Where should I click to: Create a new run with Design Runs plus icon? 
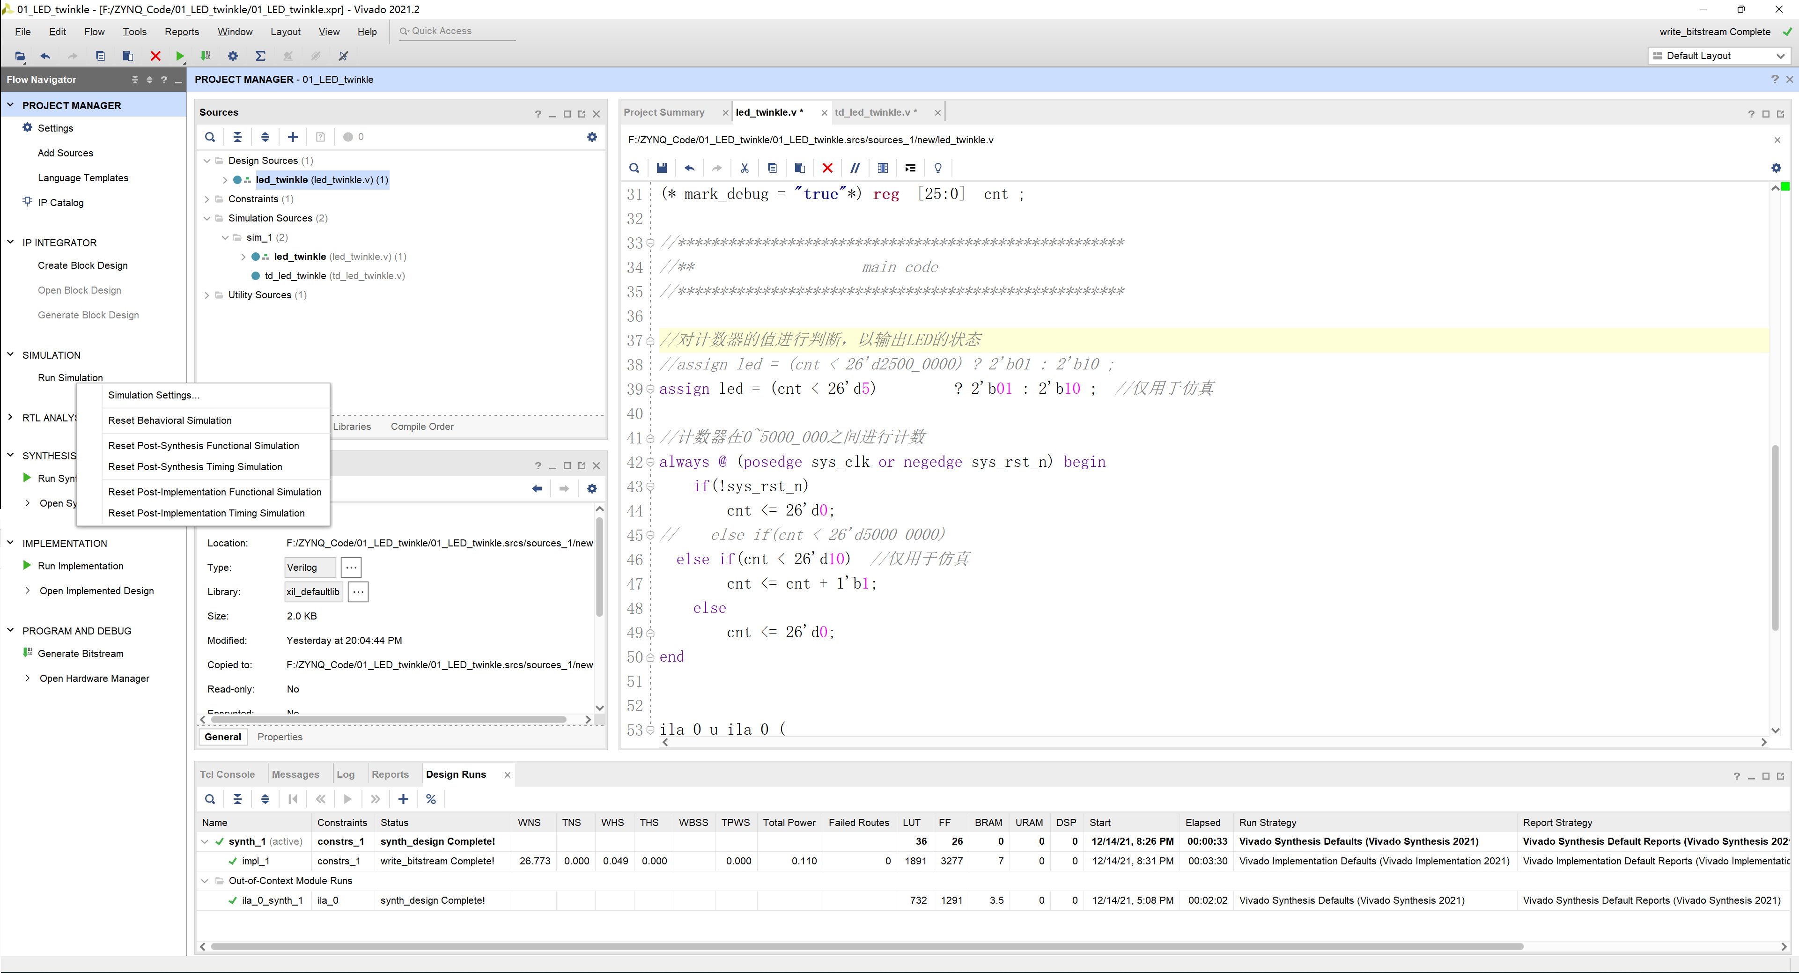point(403,799)
